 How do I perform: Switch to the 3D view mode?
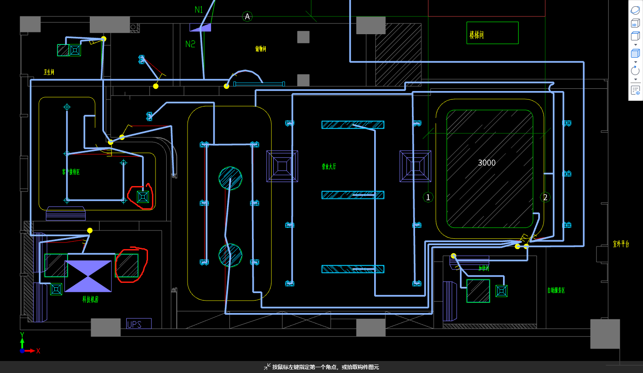point(635,24)
